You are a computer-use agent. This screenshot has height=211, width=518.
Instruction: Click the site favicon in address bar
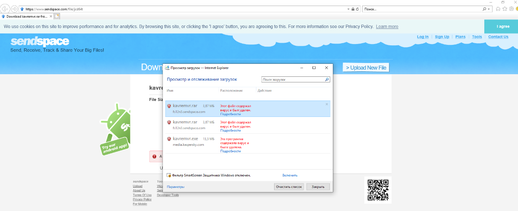pos(22,9)
